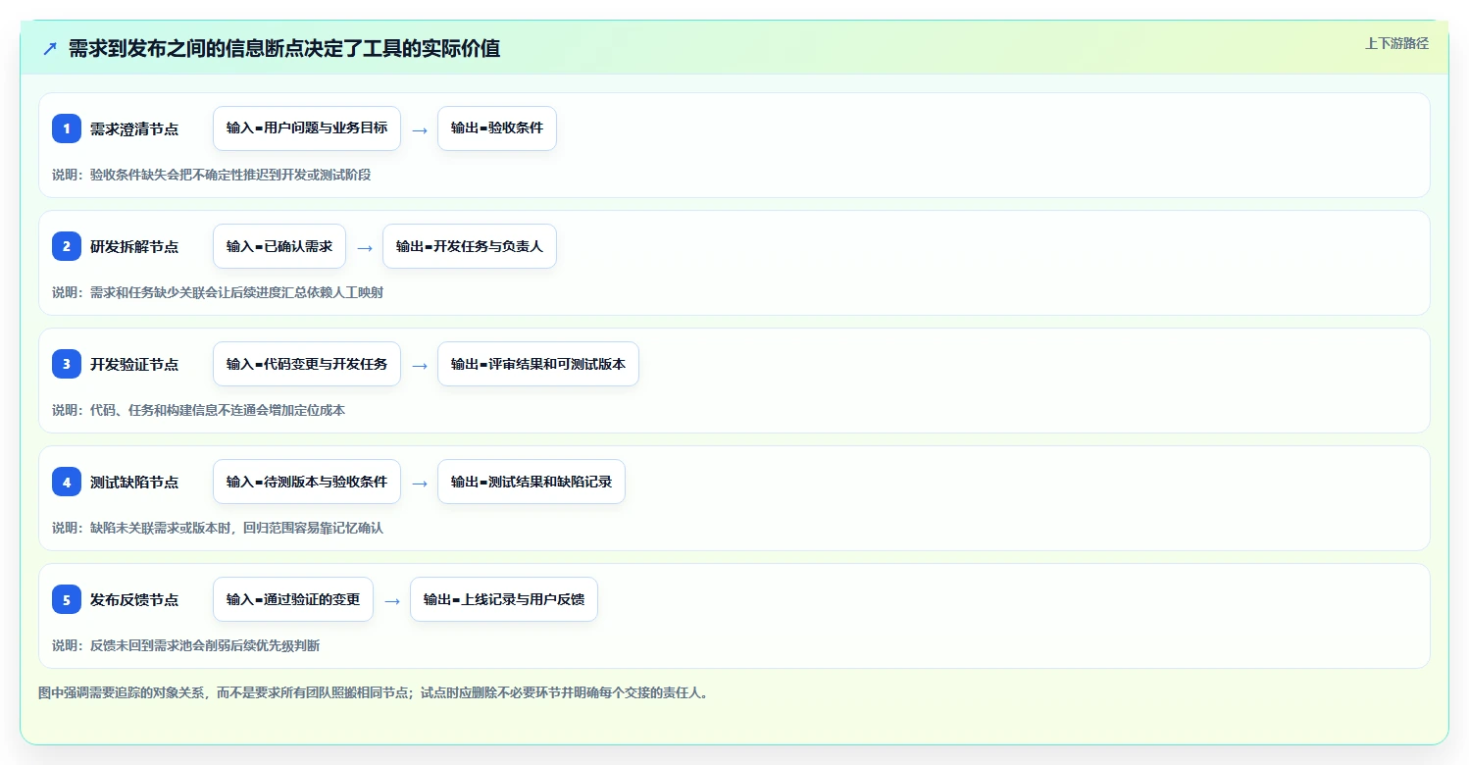The image size is (1469, 765).
Task: Click the note about 反馈未回到需求池
Action: [x=186, y=645]
